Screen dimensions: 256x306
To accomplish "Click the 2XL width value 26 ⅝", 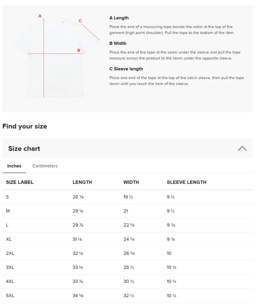I will point(129,253).
